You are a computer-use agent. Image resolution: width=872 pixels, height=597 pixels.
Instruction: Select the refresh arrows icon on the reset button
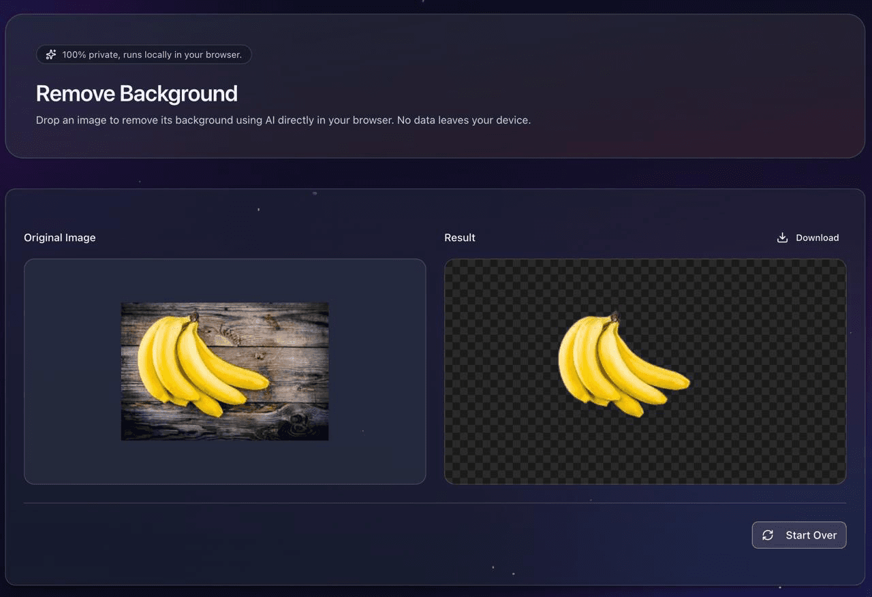tap(768, 535)
